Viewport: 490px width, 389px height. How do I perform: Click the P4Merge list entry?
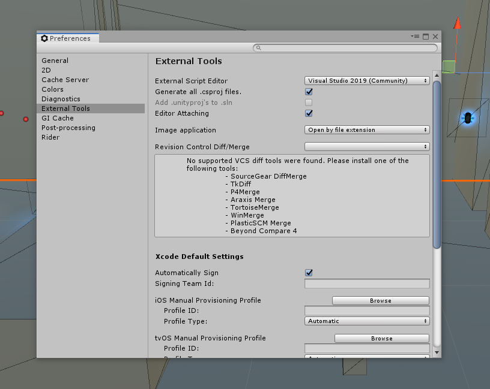245,192
